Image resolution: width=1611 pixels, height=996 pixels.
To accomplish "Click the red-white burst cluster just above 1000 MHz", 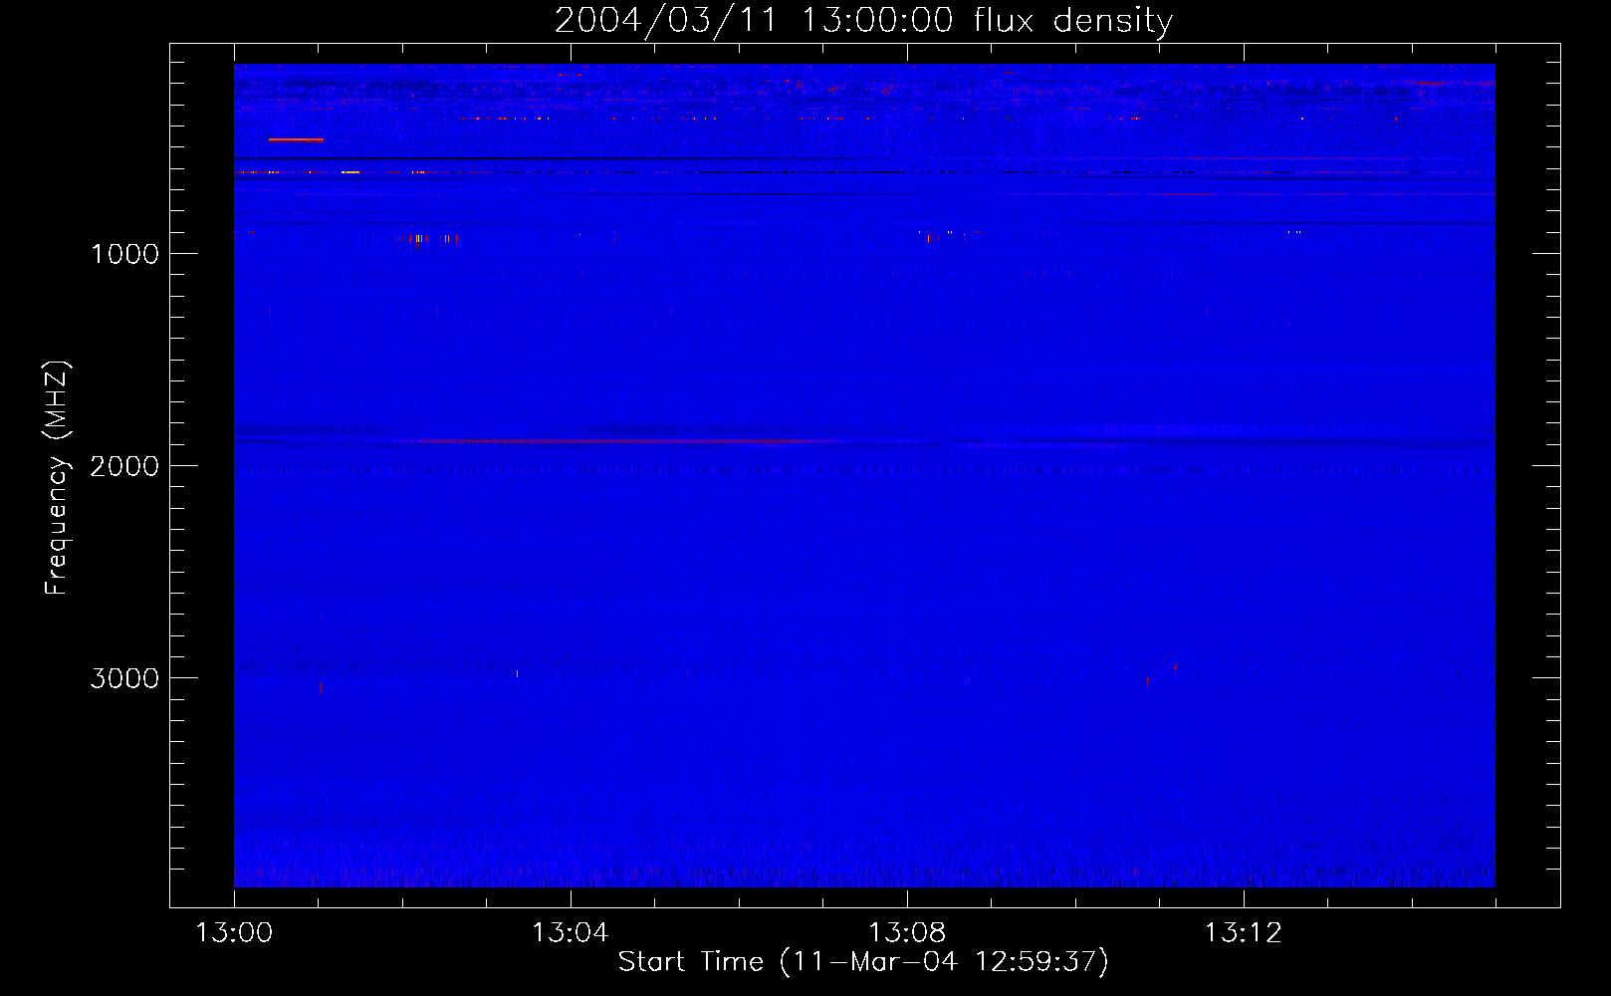I will [x=418, y=238].
